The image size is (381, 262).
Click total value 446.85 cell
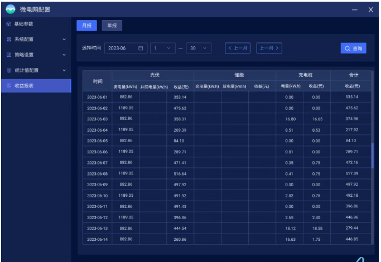pos(352,239)
